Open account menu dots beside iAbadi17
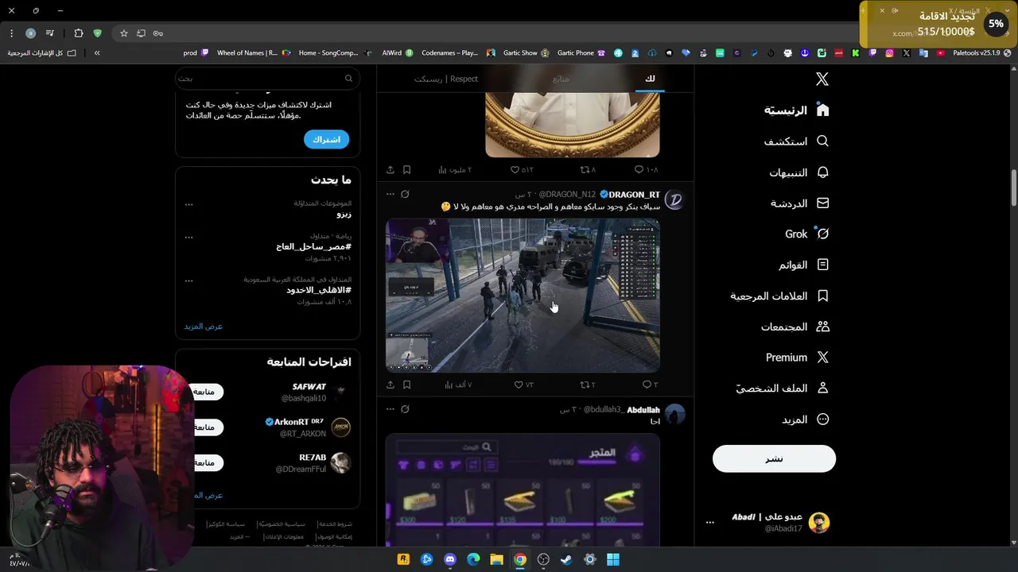 click(x=710, y=523)
